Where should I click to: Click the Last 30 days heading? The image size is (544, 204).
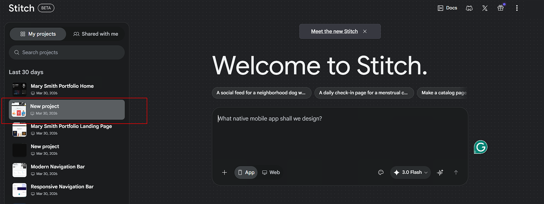point(26,72)
